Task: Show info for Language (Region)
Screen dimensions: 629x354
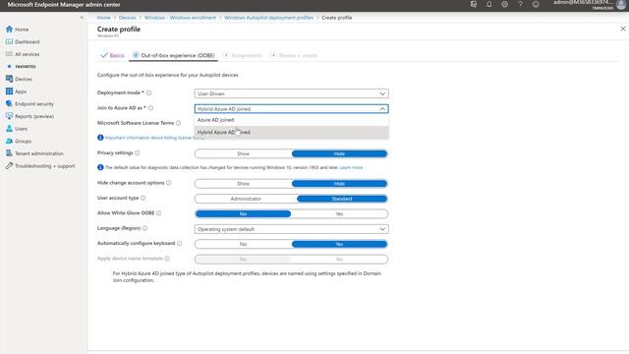Action: pos(144,228)
